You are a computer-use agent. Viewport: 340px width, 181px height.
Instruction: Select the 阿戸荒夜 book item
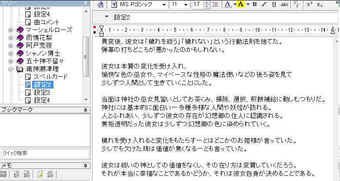[39, 46]
